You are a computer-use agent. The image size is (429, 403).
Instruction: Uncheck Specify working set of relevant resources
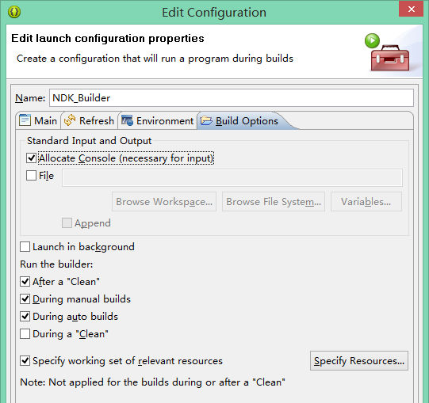tap(25, 361)
